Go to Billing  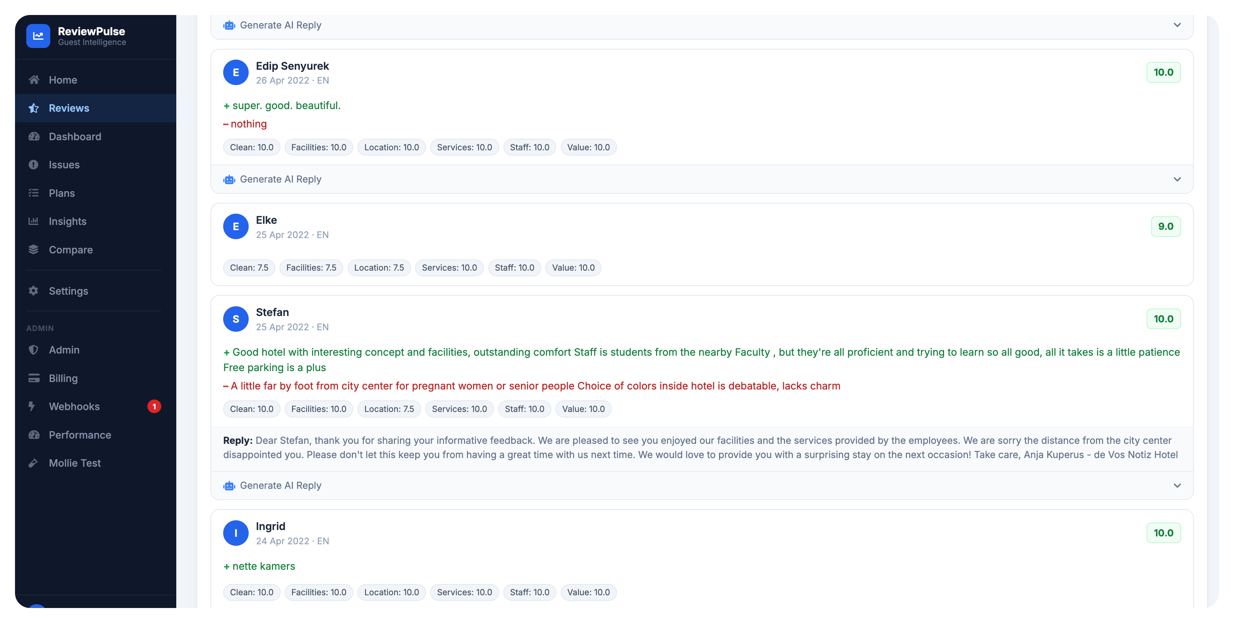pyautogui.click(x=95, y=378)
